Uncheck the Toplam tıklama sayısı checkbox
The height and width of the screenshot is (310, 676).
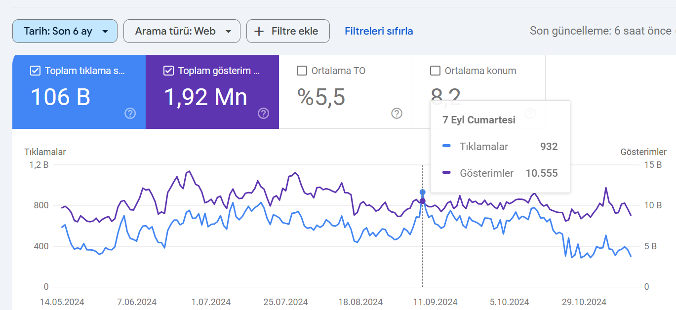click(35, 71)
